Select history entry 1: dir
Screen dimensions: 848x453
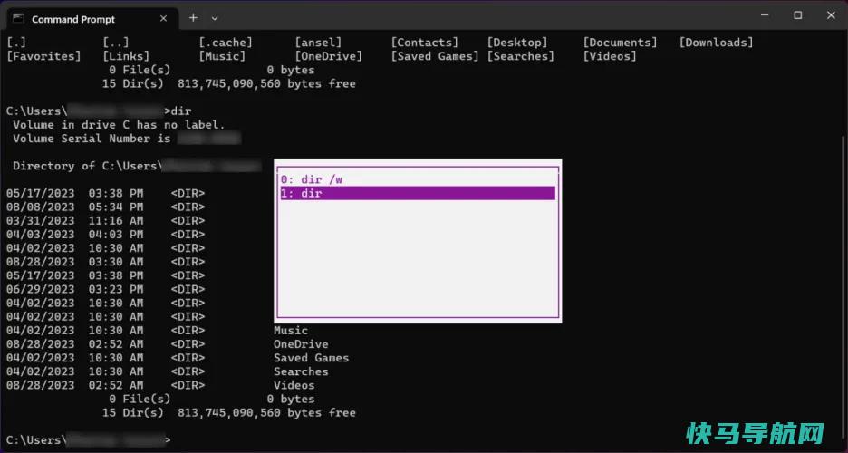click(418, 193)
